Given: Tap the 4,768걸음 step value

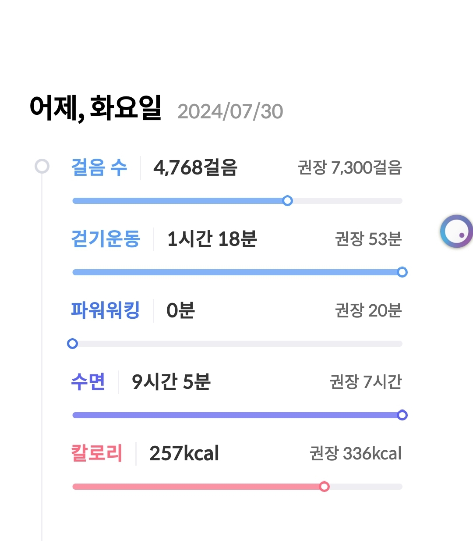Looking at the screenshot, I should coord(195,167).
